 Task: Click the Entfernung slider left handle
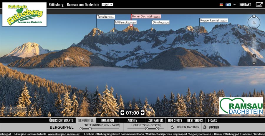[81, 129]
